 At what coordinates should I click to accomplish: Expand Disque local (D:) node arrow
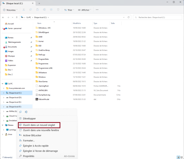tap(4, 97)
